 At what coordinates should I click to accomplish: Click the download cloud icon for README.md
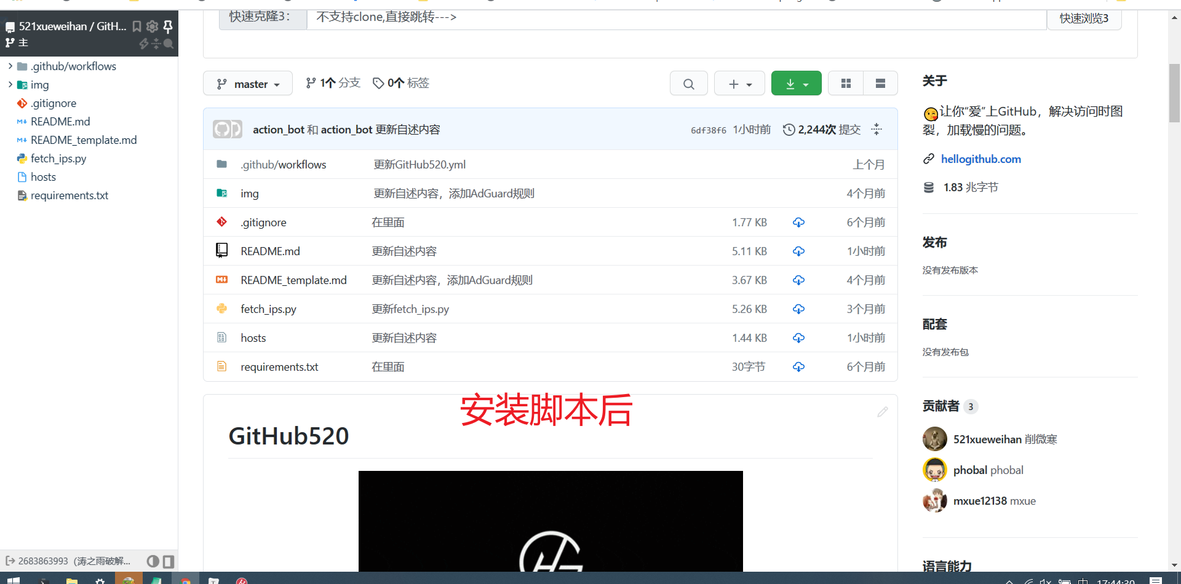point(798,251)
